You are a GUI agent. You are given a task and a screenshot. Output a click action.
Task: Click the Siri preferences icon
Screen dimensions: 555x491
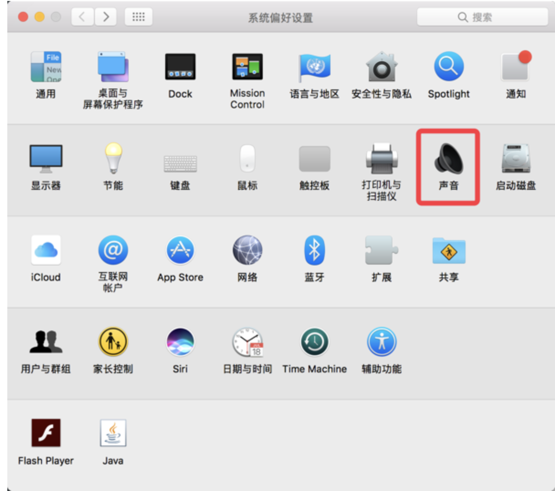click(x=180, y=342)
